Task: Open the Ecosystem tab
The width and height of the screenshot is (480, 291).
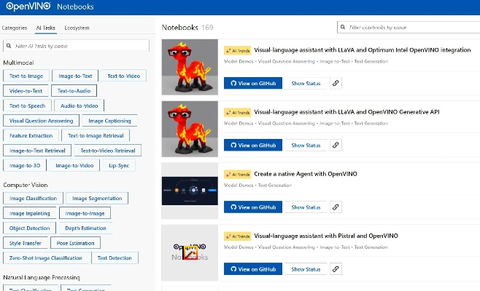Action: tap(77, 28)
